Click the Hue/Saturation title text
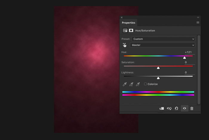 pyautogui.click(x=145, y=31)
